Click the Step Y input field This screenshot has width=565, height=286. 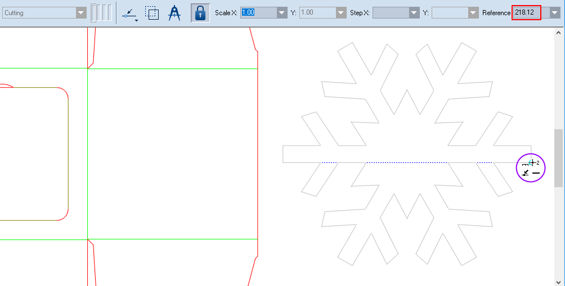(449, 12)
